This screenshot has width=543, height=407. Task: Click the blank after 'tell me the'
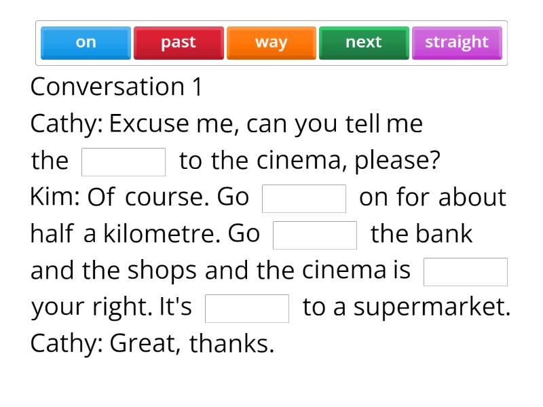(x=123, y=161)
